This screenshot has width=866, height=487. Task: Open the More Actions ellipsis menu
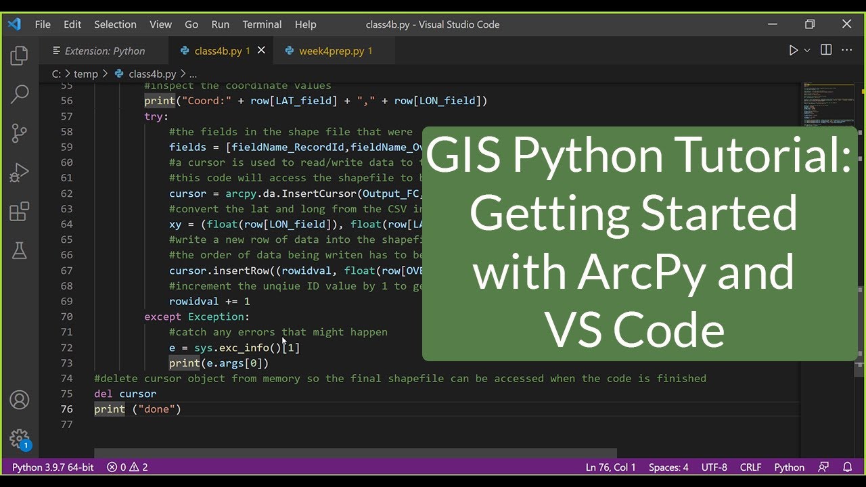tap(846, 50)
